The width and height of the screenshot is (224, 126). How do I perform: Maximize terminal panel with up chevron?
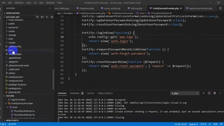[220, 93]
